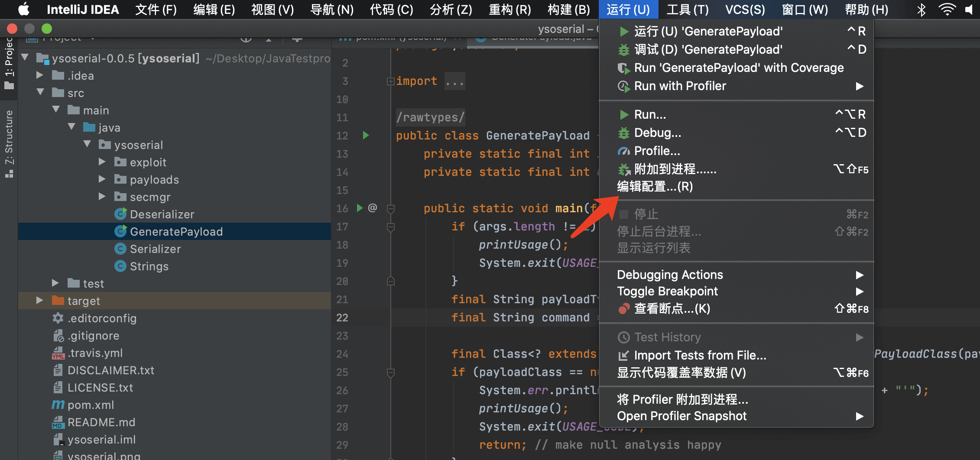Select 附加到进程 menu entry
The height and width of the screenshot is (460, 980).
click(736, 169)
